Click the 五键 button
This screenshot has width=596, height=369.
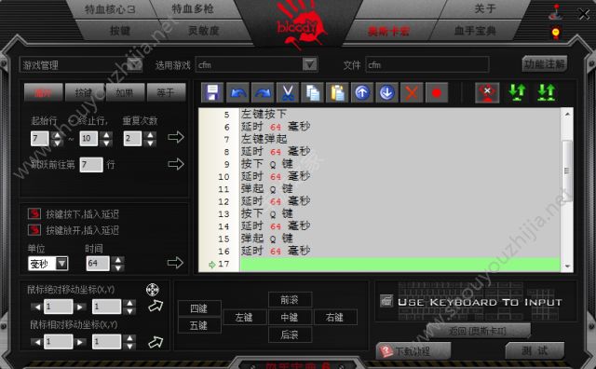click(198, 325)
